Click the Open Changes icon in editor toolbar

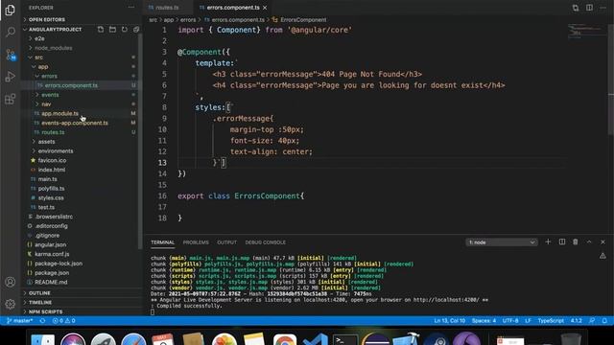click(x=576, y=8)
